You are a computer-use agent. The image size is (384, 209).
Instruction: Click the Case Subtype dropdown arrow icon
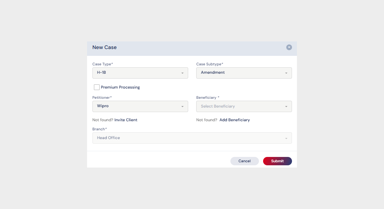[286, 73]
